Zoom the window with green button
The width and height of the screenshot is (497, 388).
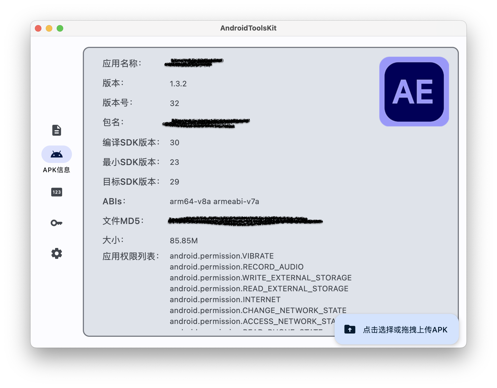pos(60,28)
